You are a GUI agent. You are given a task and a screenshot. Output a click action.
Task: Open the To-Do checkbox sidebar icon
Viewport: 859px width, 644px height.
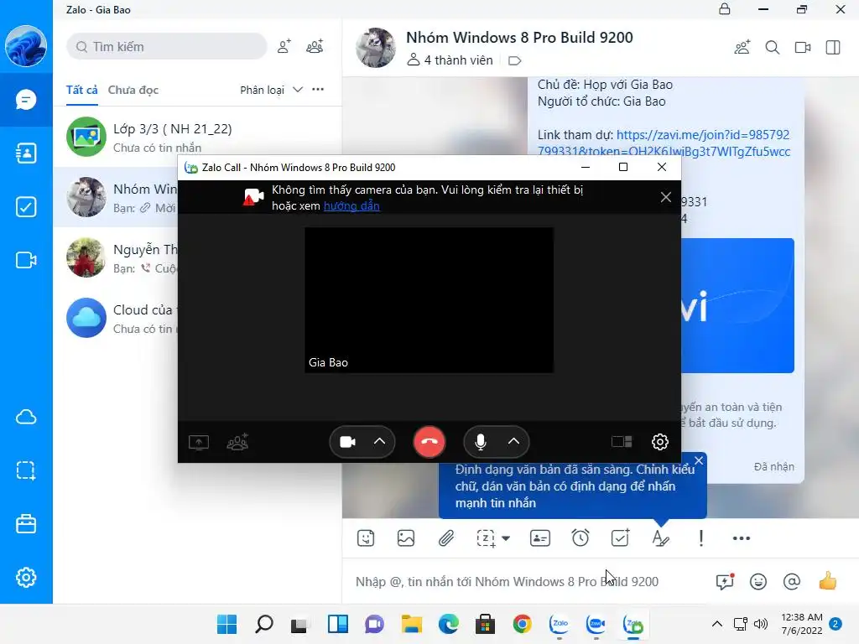click(x=26, y=207)
